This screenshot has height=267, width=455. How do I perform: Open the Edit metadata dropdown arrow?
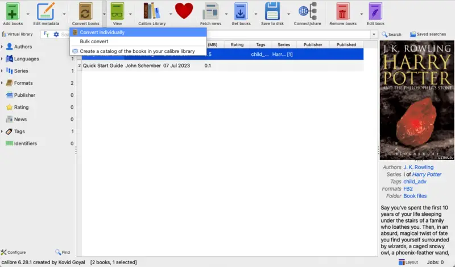[x=64, y=14]
